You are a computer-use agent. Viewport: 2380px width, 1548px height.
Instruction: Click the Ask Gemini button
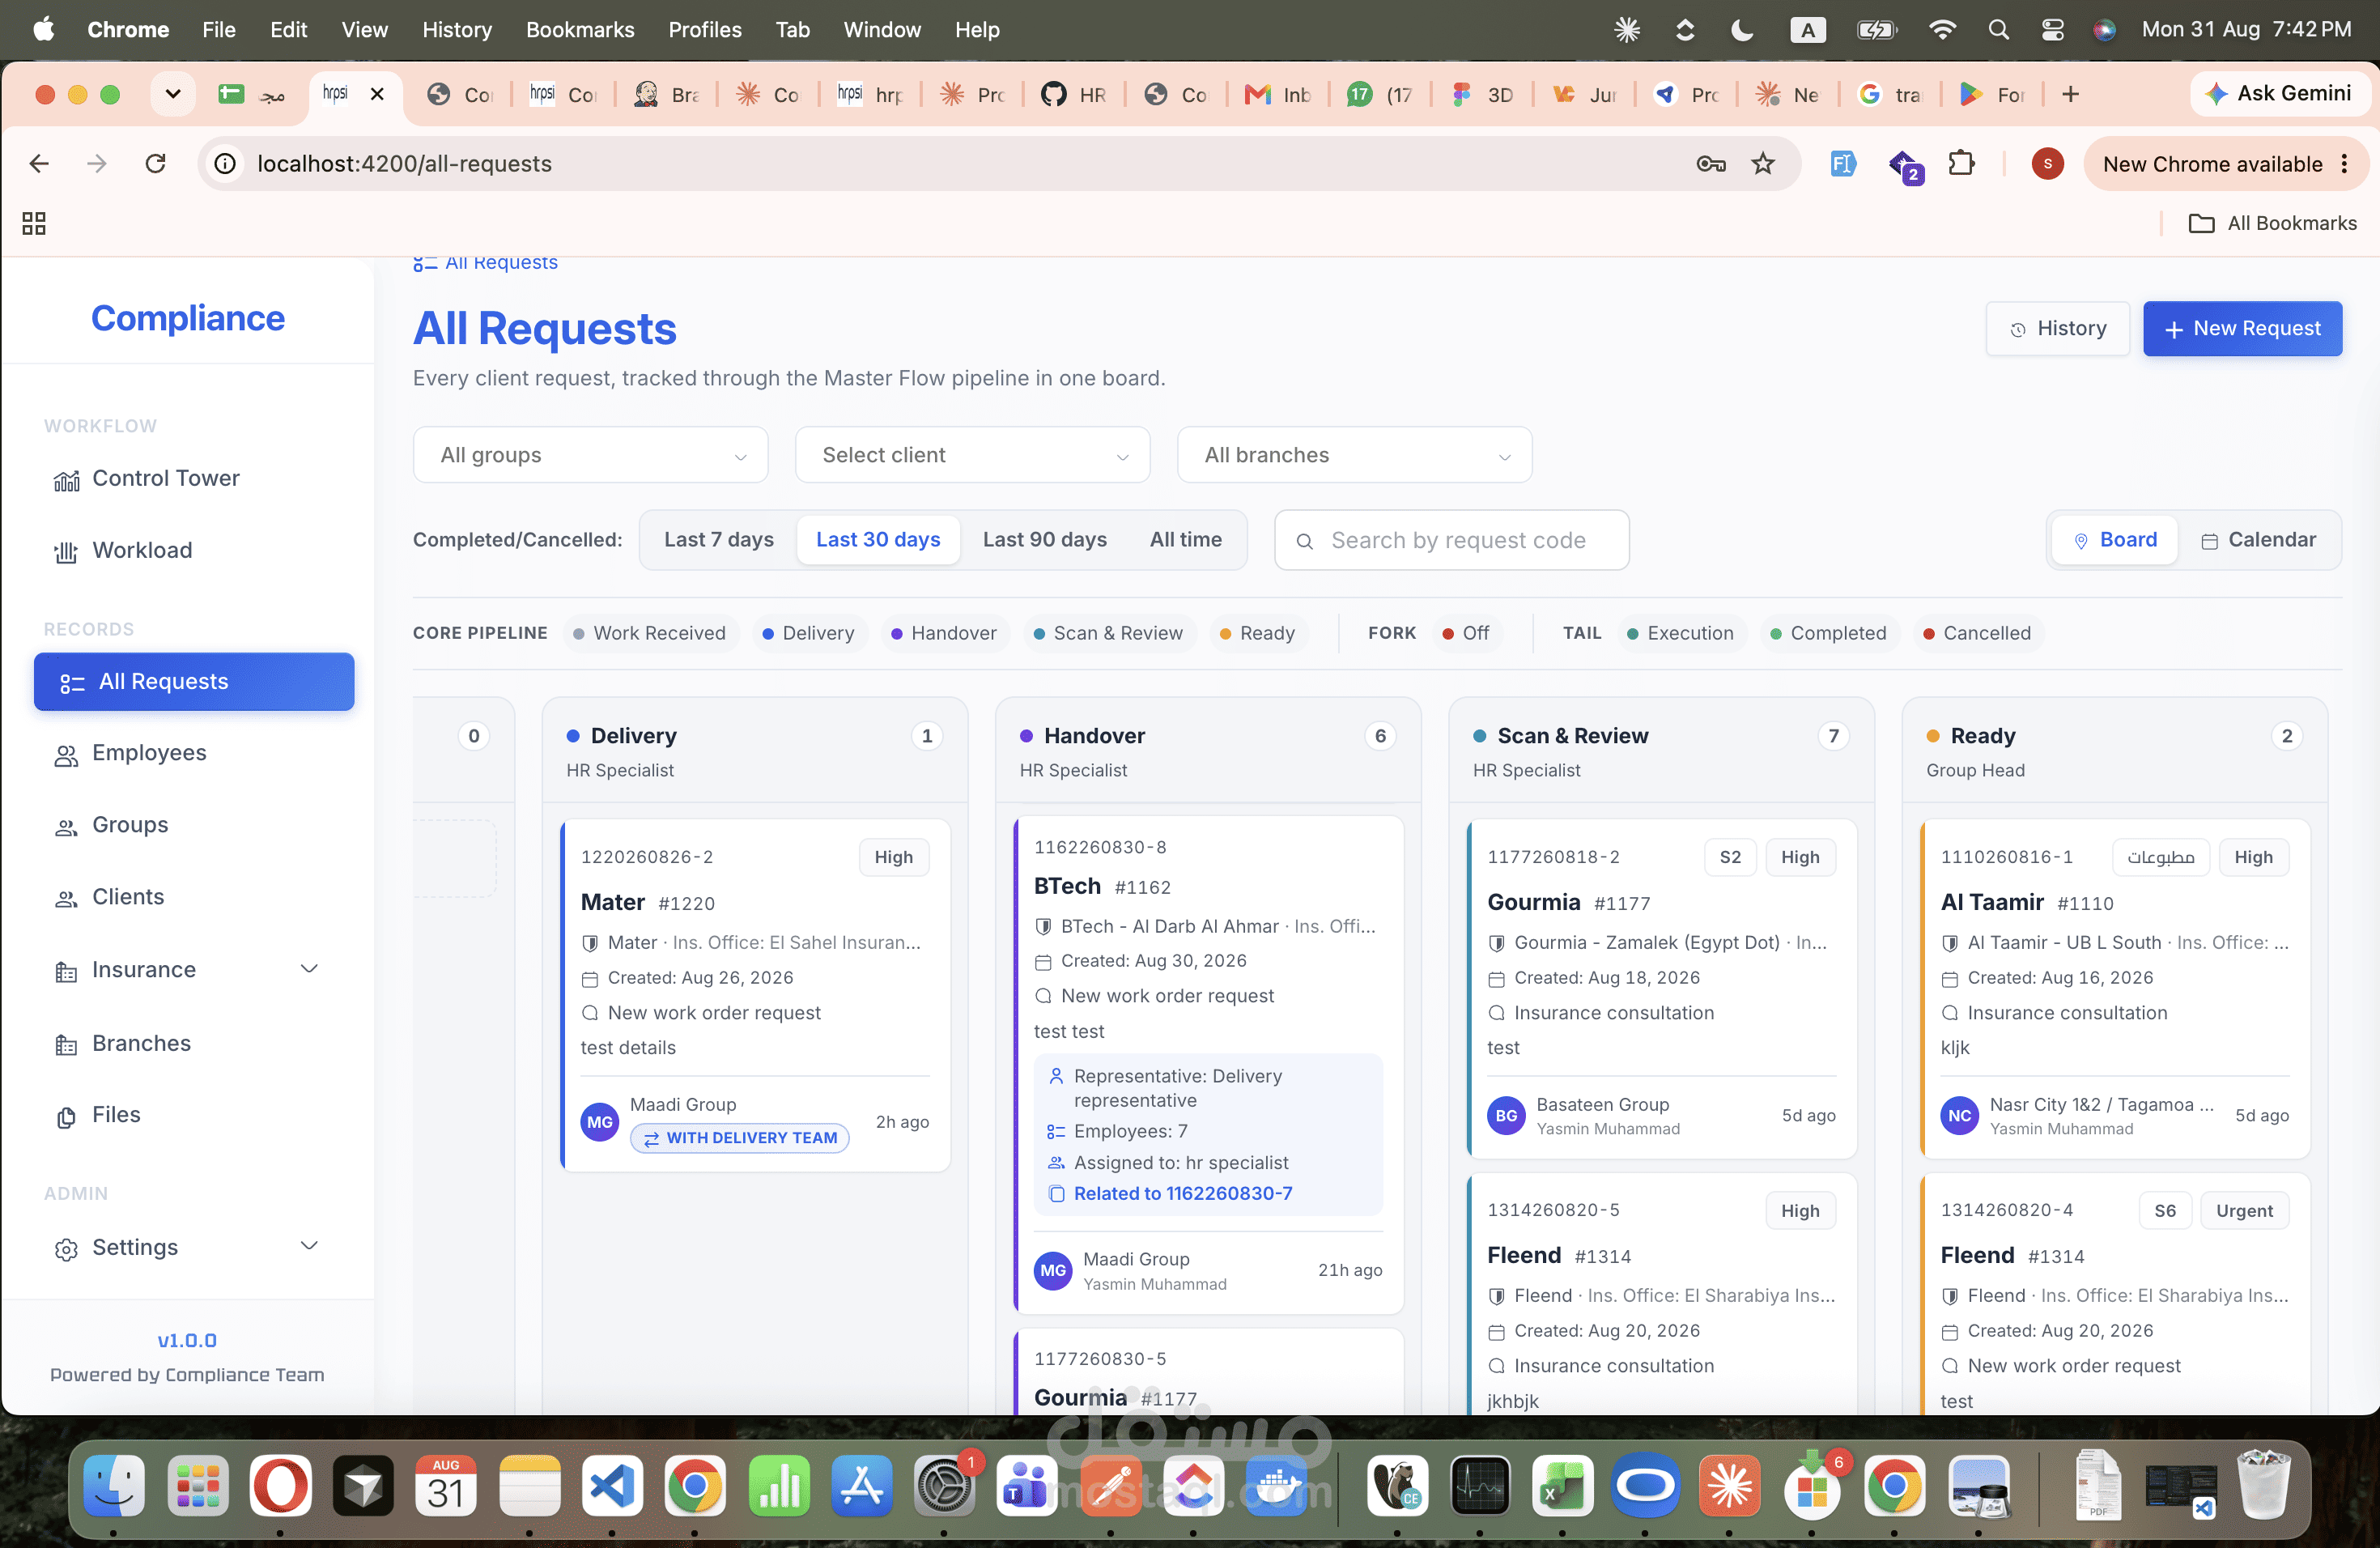pyautogui.click(x=2278, y=94)
